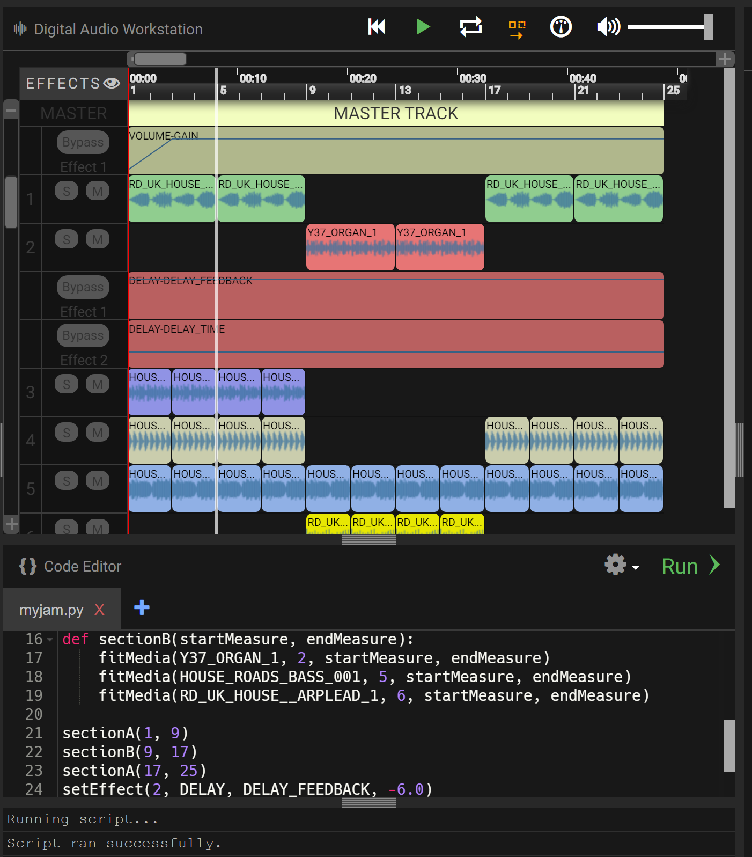Toggle the loop playback icon

click(x=470, y=27)
